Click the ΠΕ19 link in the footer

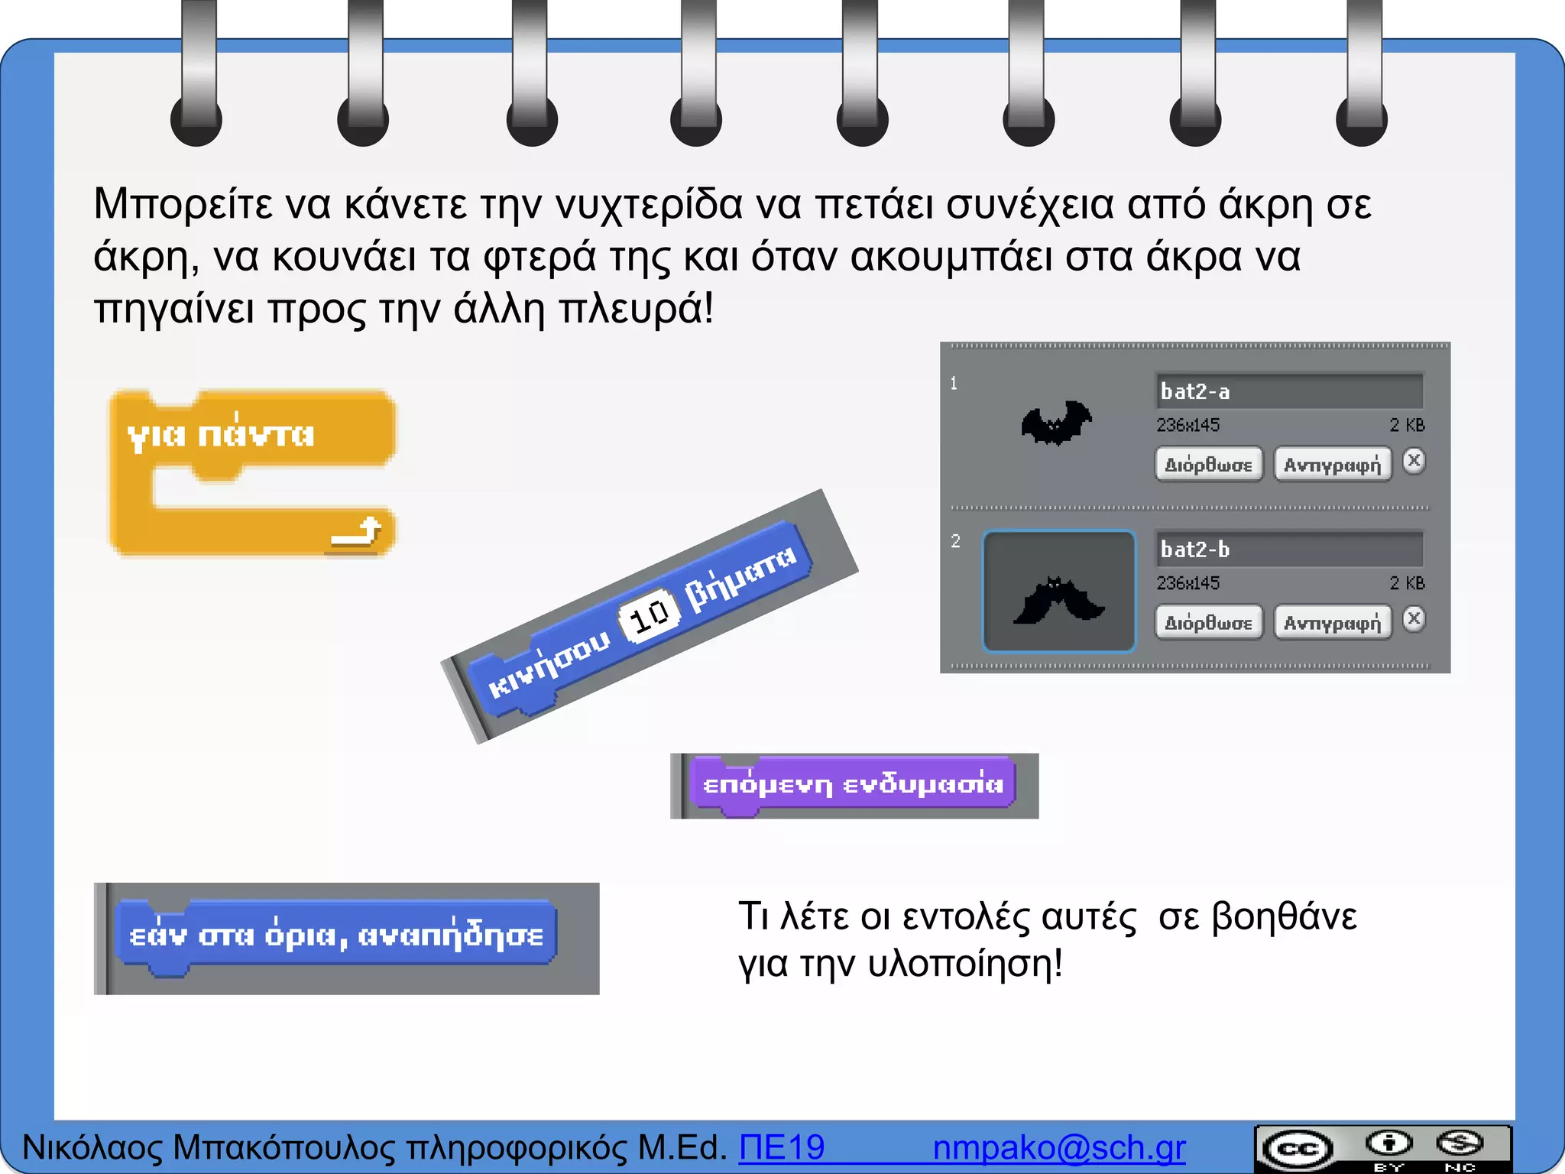coord(782,1147)
